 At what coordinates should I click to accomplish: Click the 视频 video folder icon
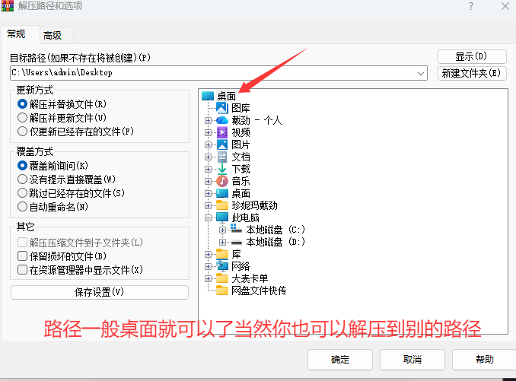point(222,132)
